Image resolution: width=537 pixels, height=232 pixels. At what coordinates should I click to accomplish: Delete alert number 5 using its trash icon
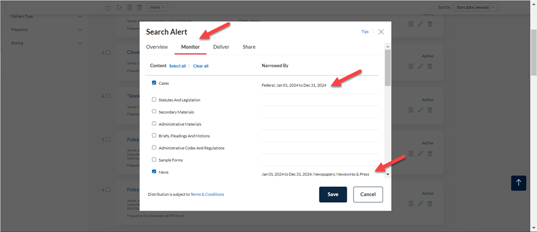(430, 153)
